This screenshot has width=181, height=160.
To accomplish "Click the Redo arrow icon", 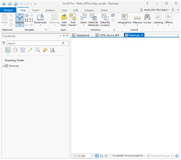I will [27, 4].
